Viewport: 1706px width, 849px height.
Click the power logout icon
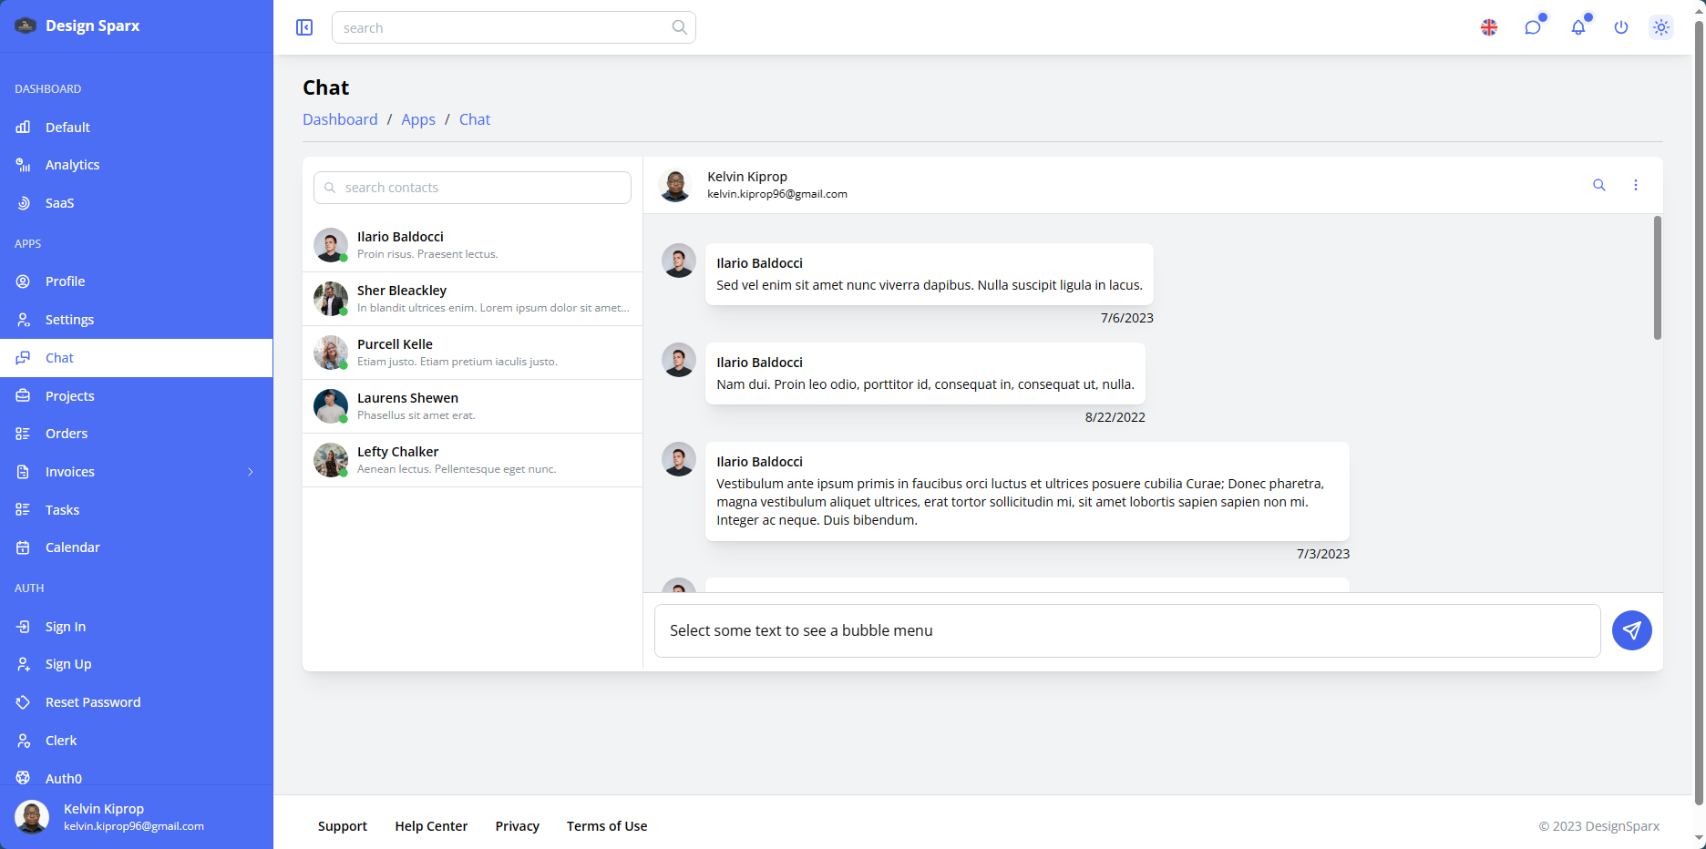(x=1620, y=27)
